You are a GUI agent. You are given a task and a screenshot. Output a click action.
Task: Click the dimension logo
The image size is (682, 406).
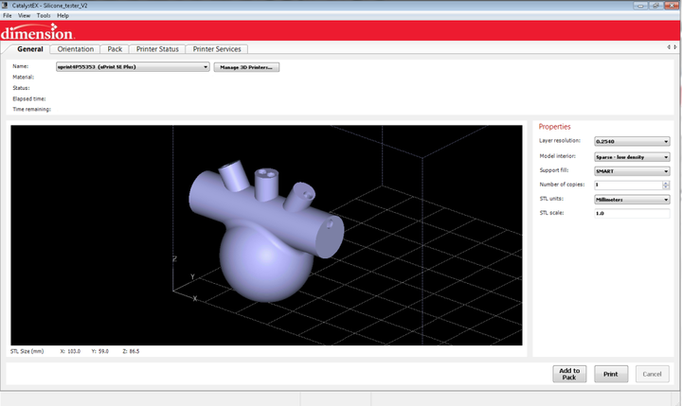click(x=37, y=32)
